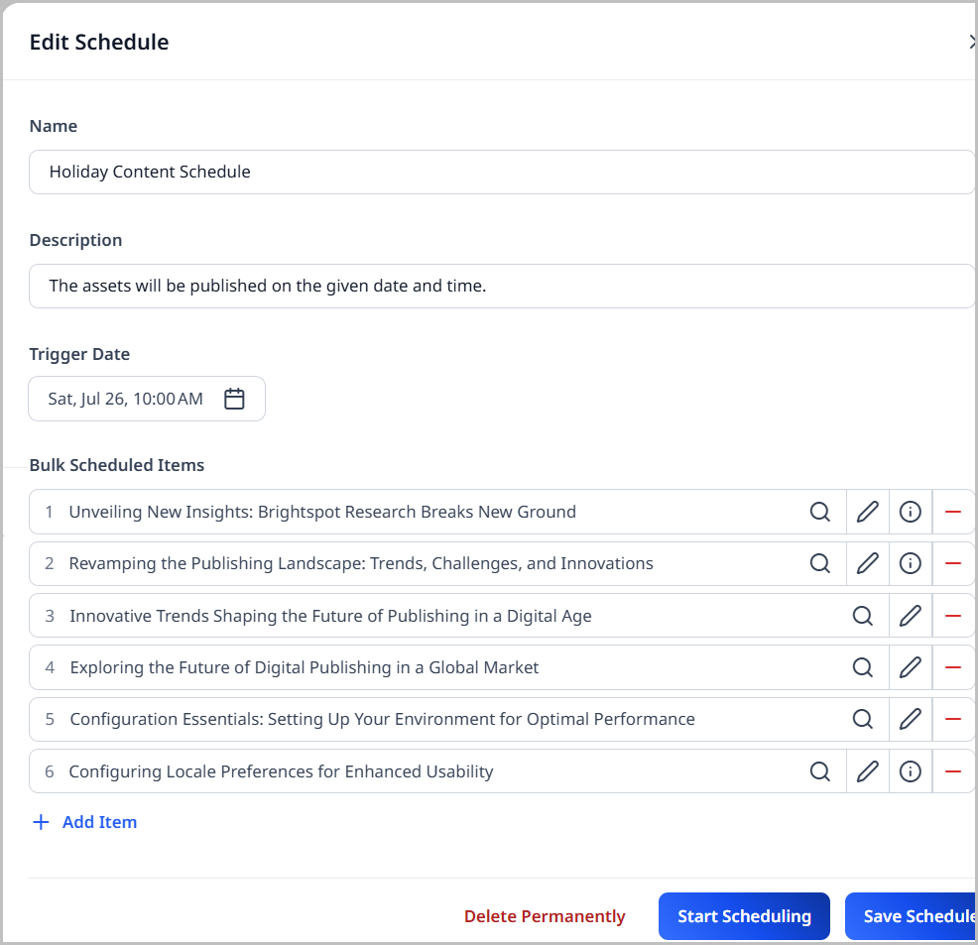Open the calendar picker for Trigger Date
The height and width of the screenshot is (945, 978).
coord(234,398)
